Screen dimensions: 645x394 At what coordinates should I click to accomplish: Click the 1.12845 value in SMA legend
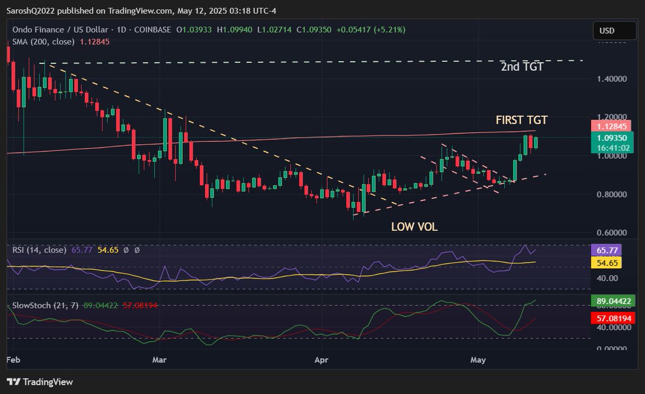pos(94,42)
